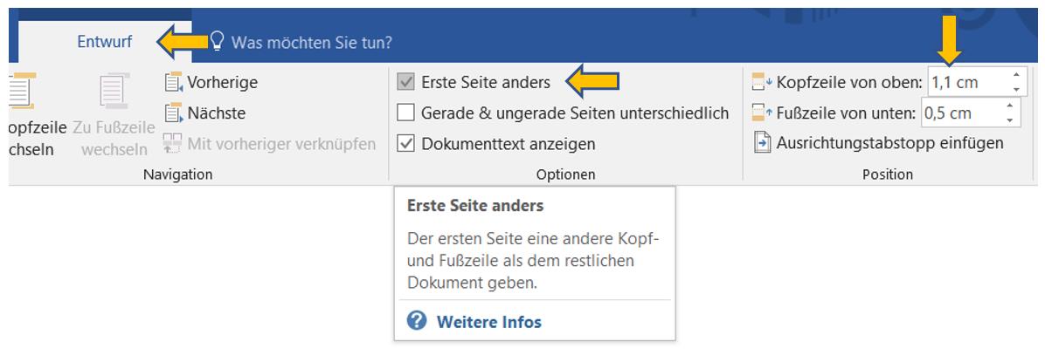Viewport: 1045px width, 355px height.
Task: Click the Fußzeile von unten icon
Action: [762, 113]
